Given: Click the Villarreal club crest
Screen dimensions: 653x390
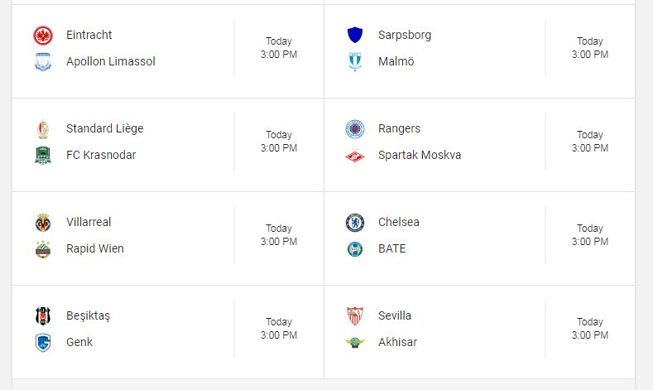Looking at the screenshot, I should click(43, 223).
